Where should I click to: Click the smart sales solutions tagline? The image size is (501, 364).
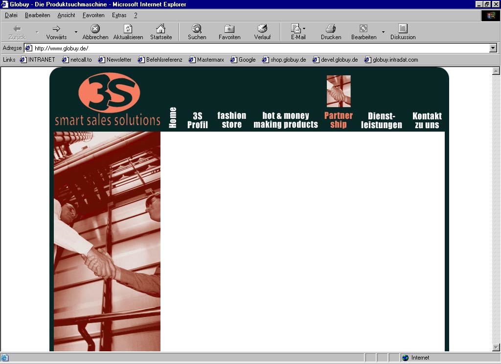coord(107,120)
